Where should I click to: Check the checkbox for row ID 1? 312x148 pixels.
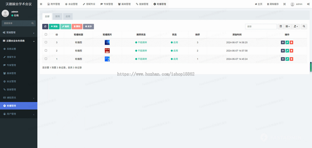click(46, 59)
